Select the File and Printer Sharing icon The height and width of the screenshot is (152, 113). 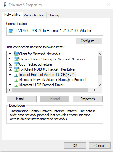tap(16, 59)
